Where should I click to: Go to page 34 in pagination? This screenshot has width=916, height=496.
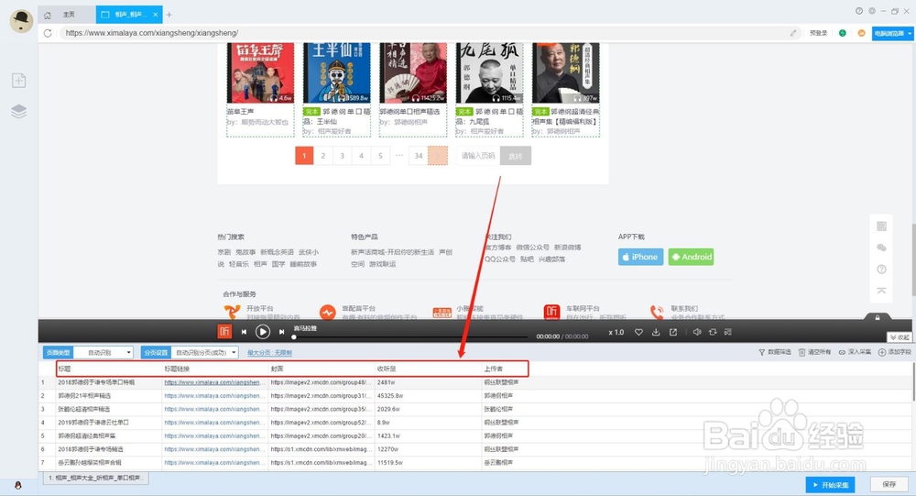(x=419, y=156)
